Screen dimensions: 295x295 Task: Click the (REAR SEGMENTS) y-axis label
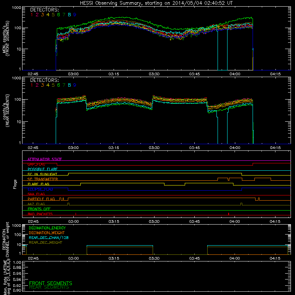click(x=7, y=110)
